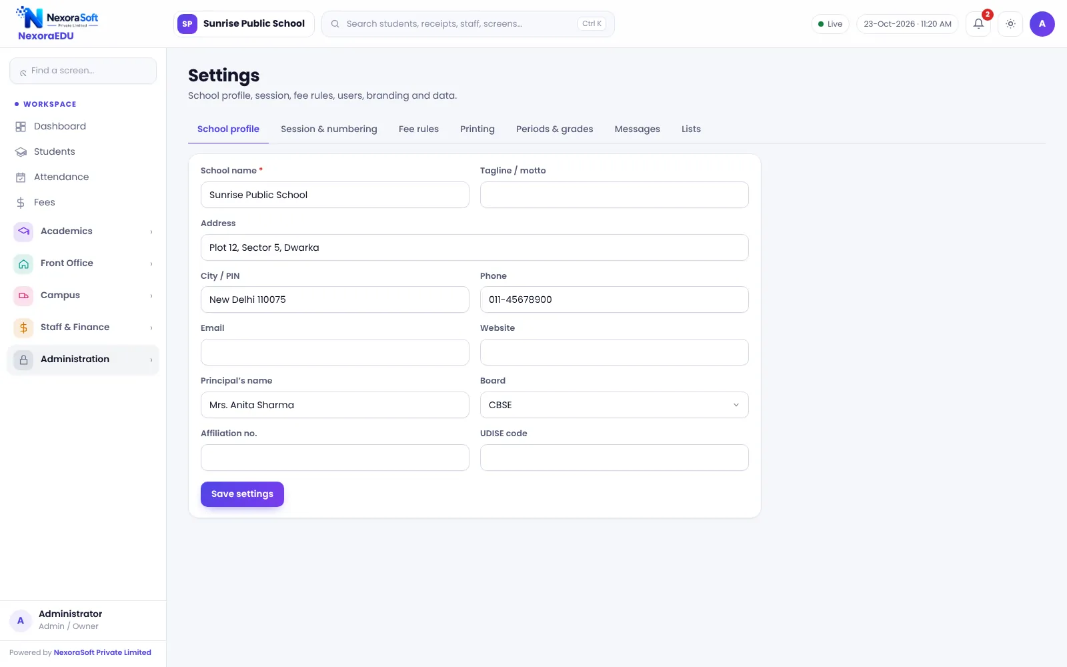Click the Academics section icon
This screenshot has height=667, width=1067.
(x=23, y=231)
